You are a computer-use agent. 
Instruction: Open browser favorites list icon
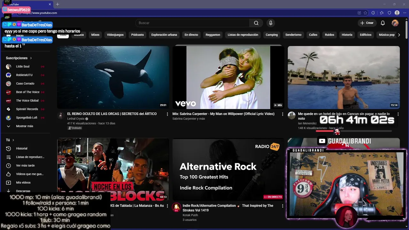click(382, 13)
